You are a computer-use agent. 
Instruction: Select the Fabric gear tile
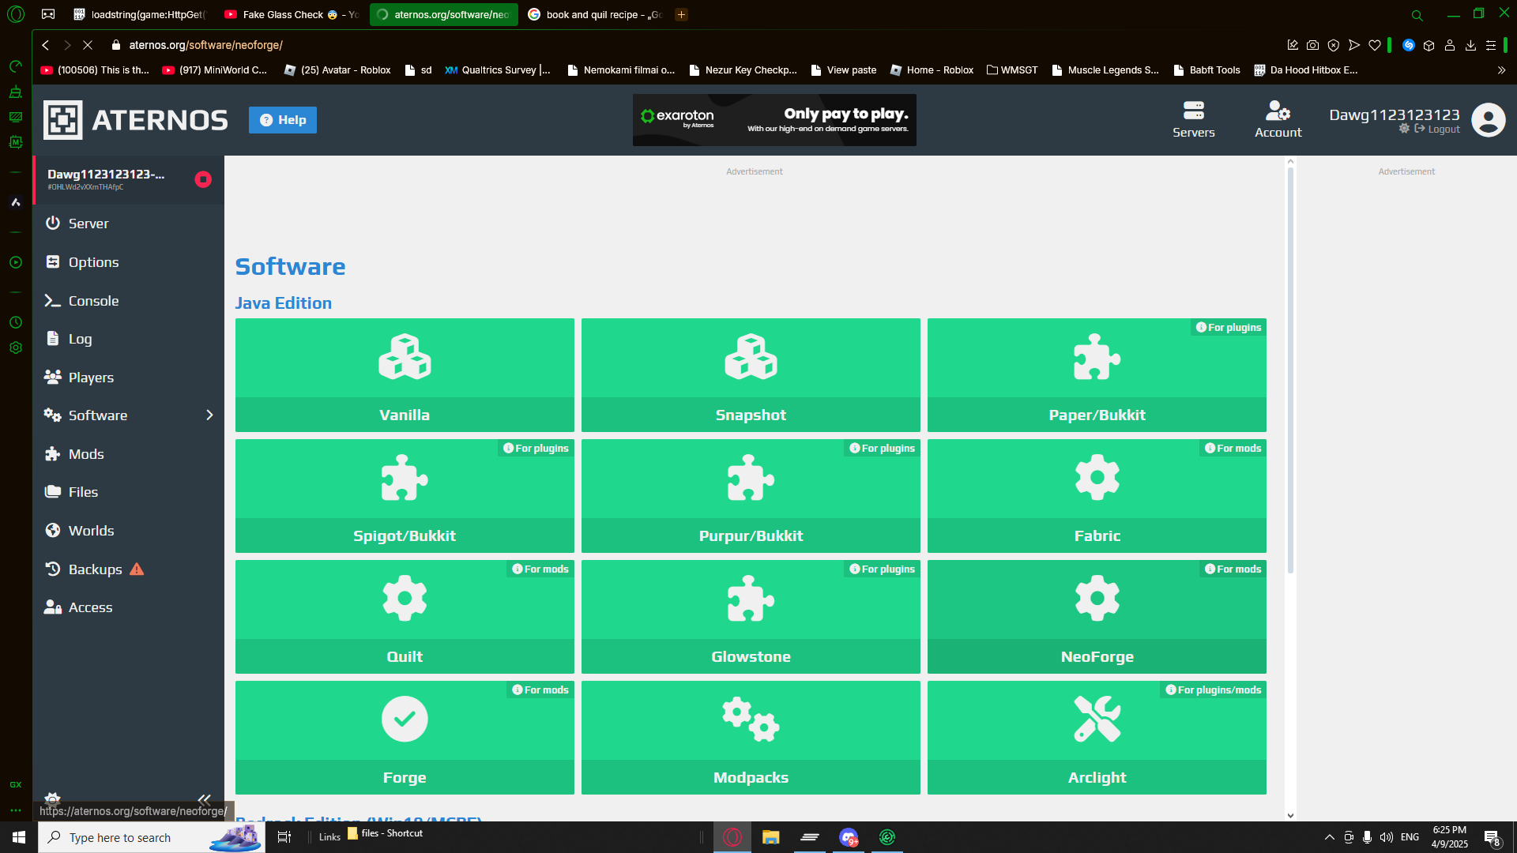click(1097, 496)
